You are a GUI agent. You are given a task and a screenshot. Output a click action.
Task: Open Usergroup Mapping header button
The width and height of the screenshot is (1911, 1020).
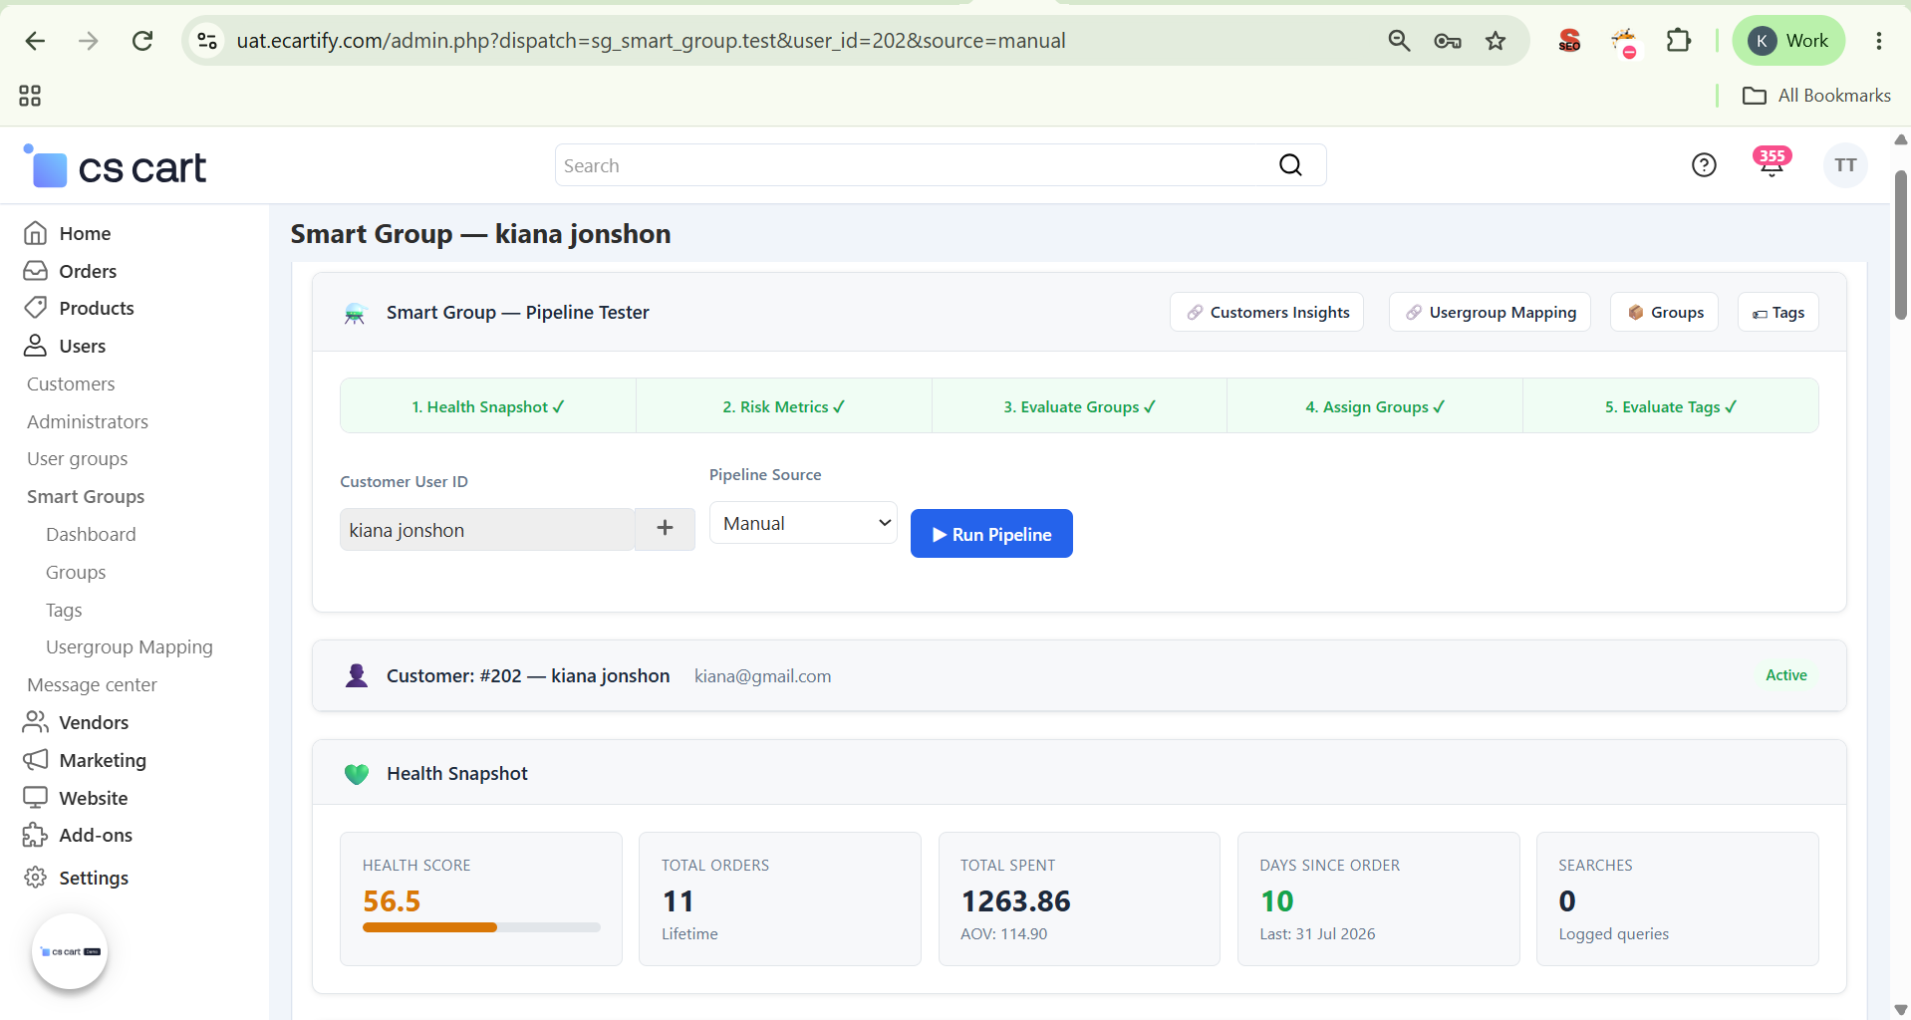[1491, 312]
